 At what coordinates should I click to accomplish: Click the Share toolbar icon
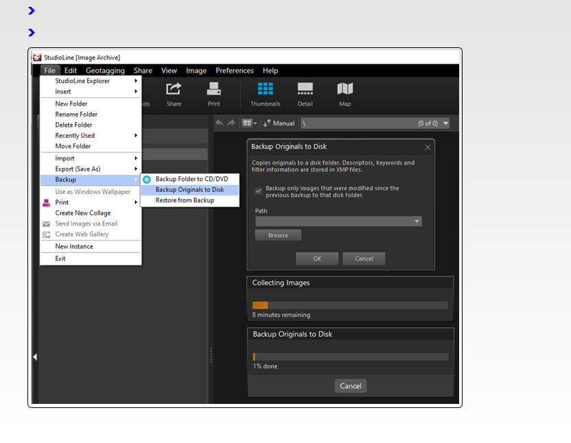pyautogui.click(x=174, y=94)
